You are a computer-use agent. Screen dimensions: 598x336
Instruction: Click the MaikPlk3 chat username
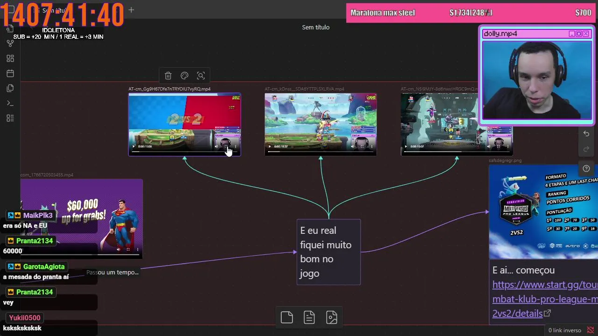(38, 215)
